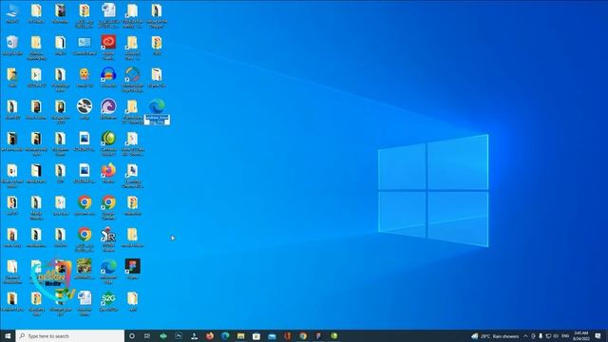This screenshot has width=608, height=342.
Task: Open Figma from the taskbar
Action: point(318,335)
